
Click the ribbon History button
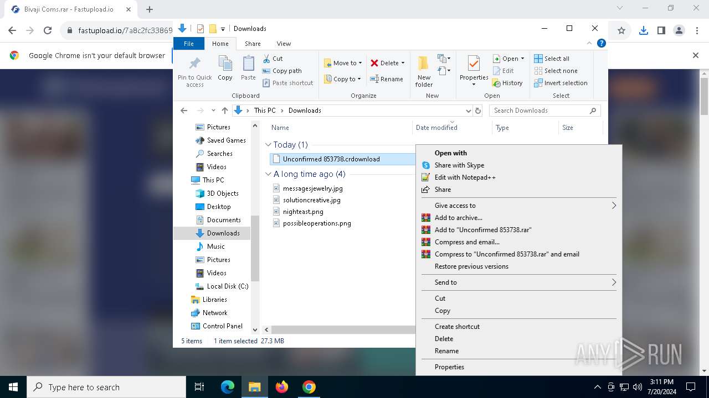507,83
